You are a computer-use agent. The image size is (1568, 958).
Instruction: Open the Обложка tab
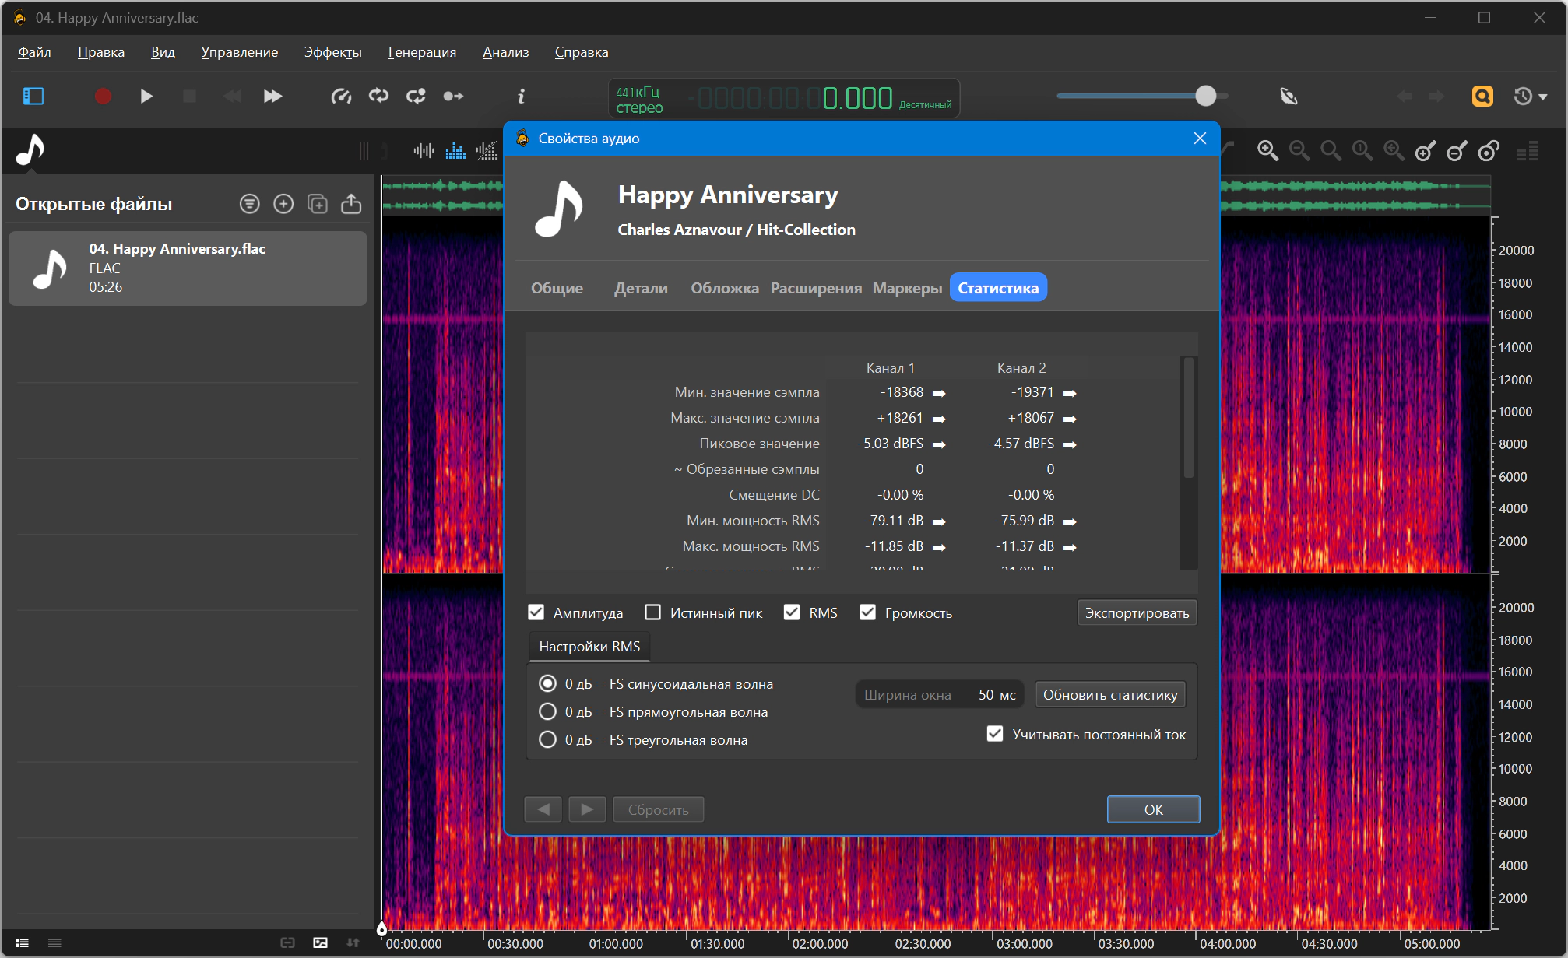pyautogui.click(x=724, y=288)
